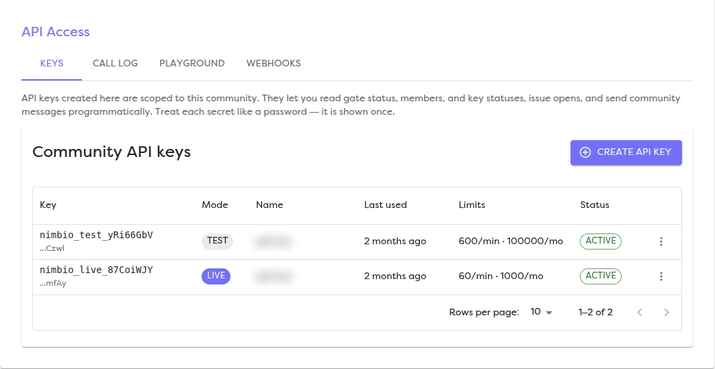Image resolution: width=715 pixels, height=369 pixels.
Task: Click the ...Czwl key suffix
Action: 52,249
